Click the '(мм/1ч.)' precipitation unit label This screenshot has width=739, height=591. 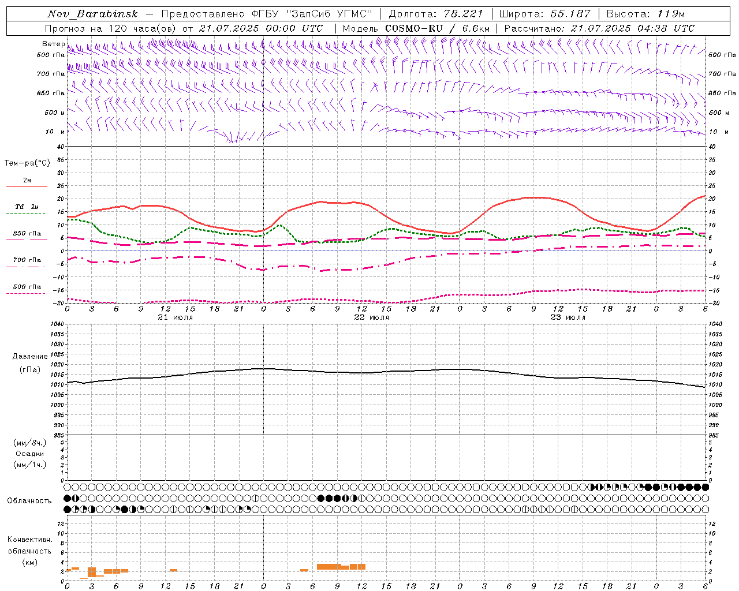(29, 465)
